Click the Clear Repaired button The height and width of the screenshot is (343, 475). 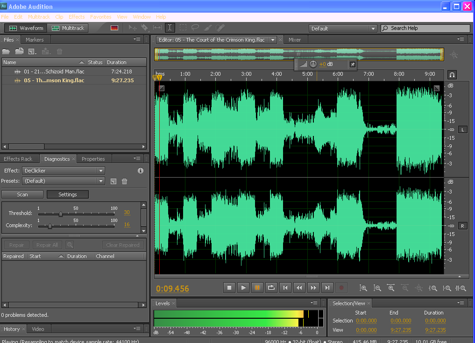(x=123, y=245)
